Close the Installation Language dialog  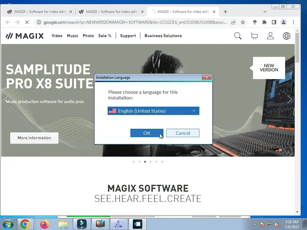[207, 78]
